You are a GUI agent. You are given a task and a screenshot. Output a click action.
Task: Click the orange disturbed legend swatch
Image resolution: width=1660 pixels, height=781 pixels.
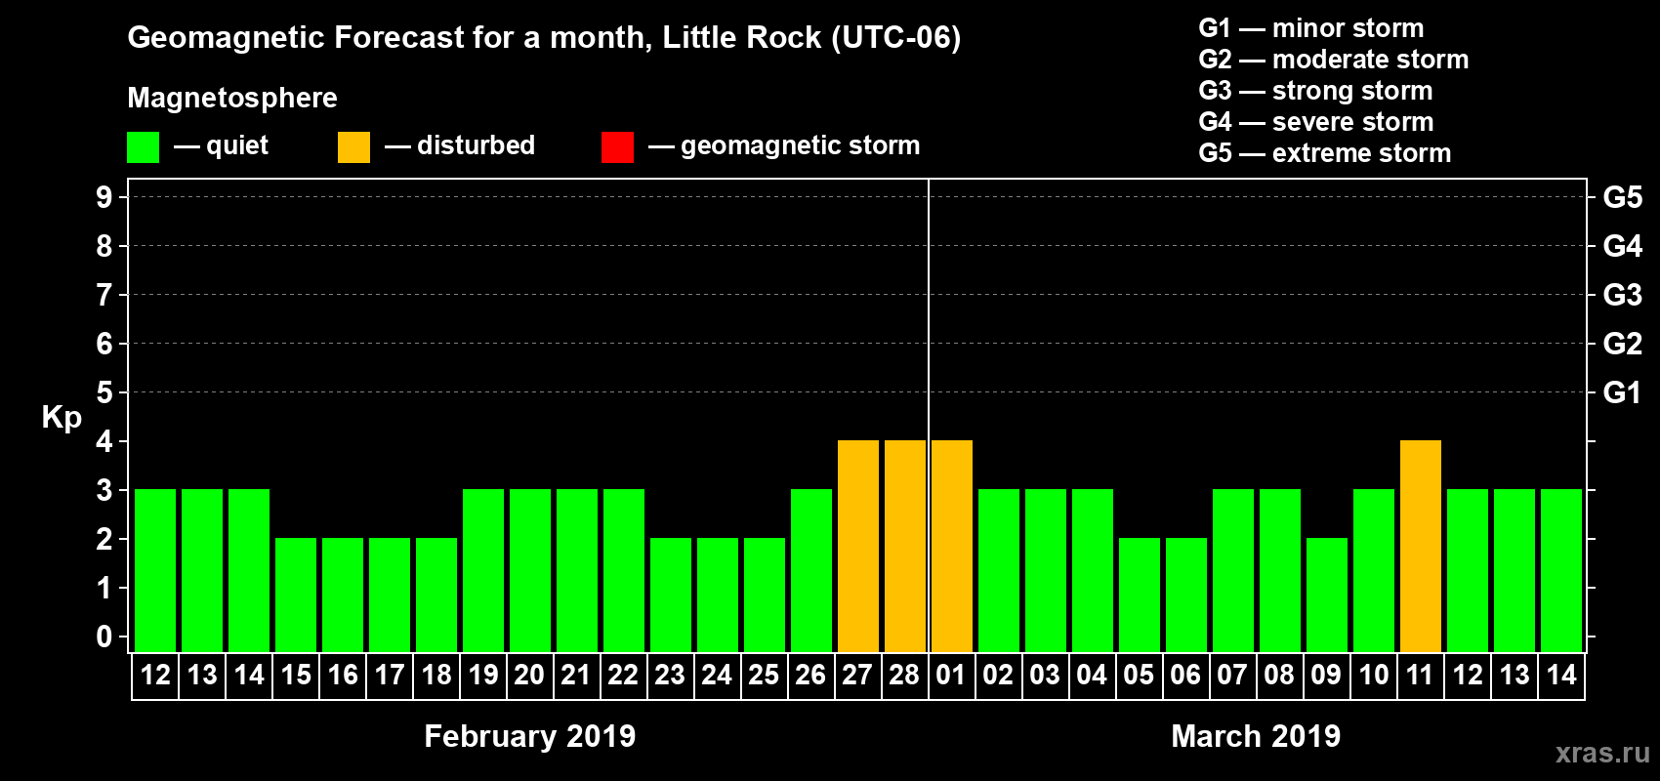coord(354,147)
